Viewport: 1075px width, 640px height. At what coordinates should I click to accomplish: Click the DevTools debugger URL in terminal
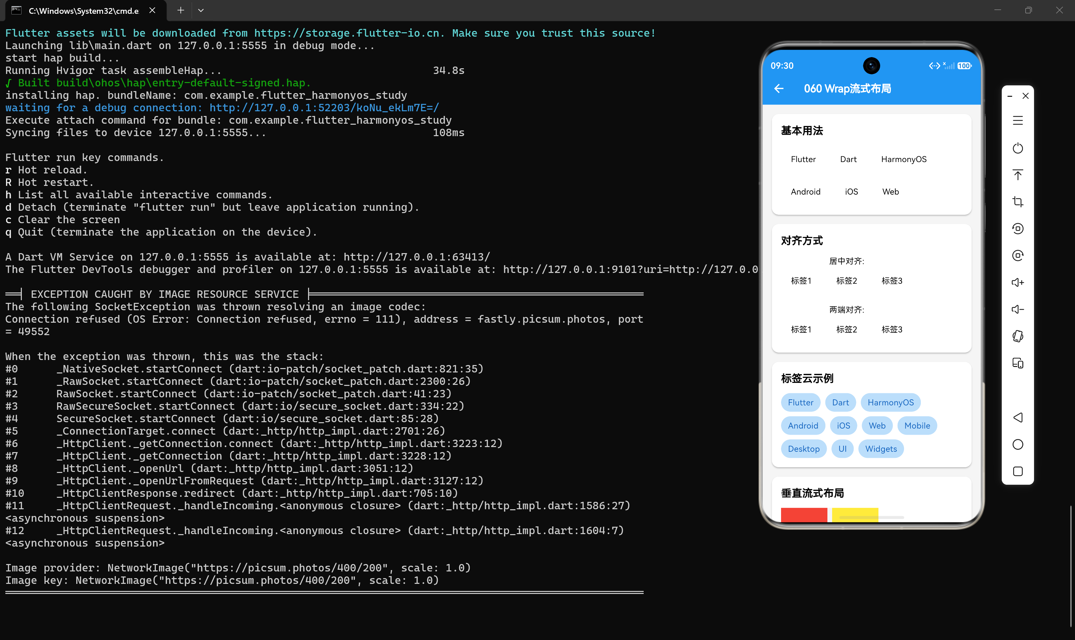tap(630, 270)
